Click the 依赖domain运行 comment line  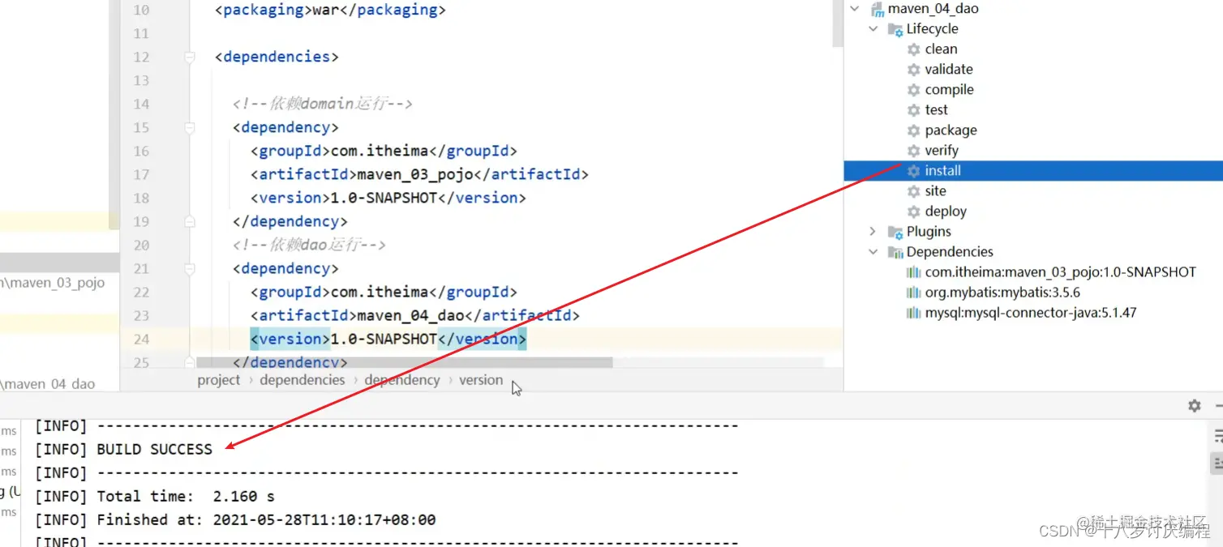323,104
